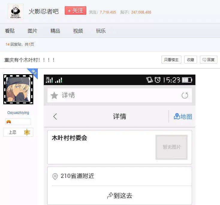Go back with the left chevron
The width and height of the screenshot is (220, 205).
pyautogui.click(x=55, y=117)
